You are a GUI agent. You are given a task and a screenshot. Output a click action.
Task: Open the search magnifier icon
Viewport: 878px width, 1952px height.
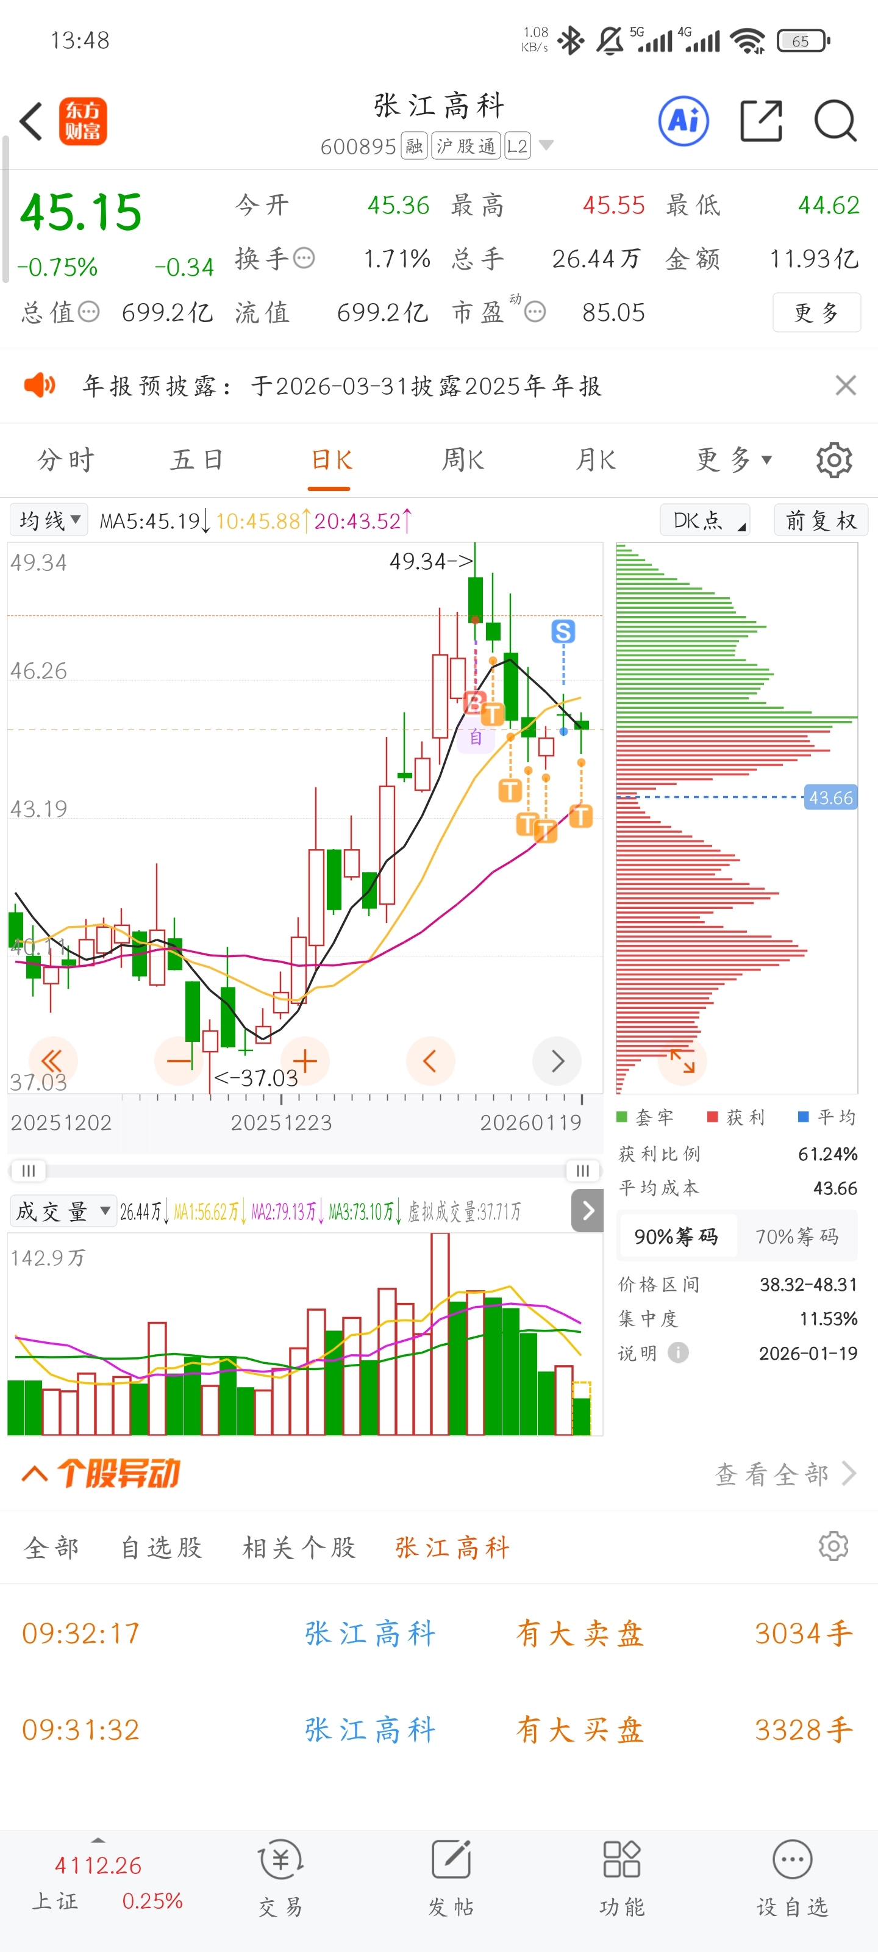coord(835,121)
